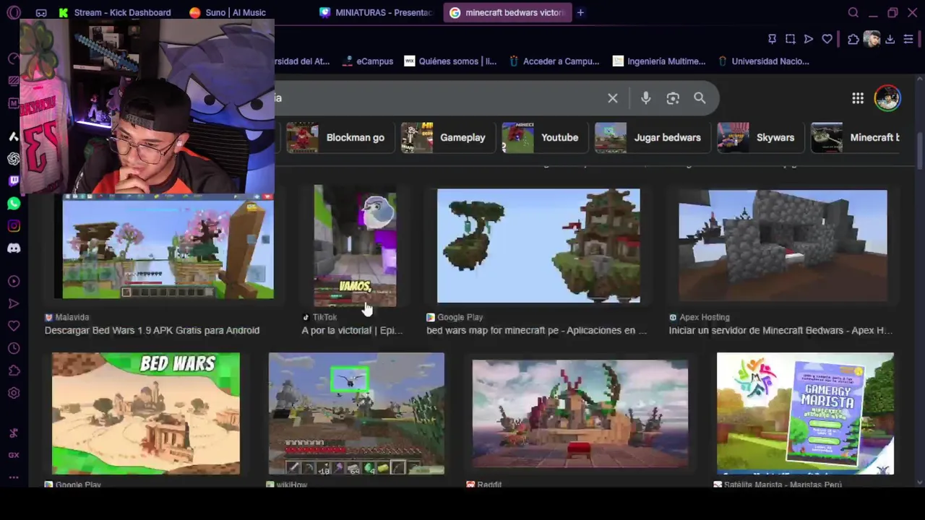The image size is (925, 520).
Task: Click the Google search magnifier button
Action: 700,98
